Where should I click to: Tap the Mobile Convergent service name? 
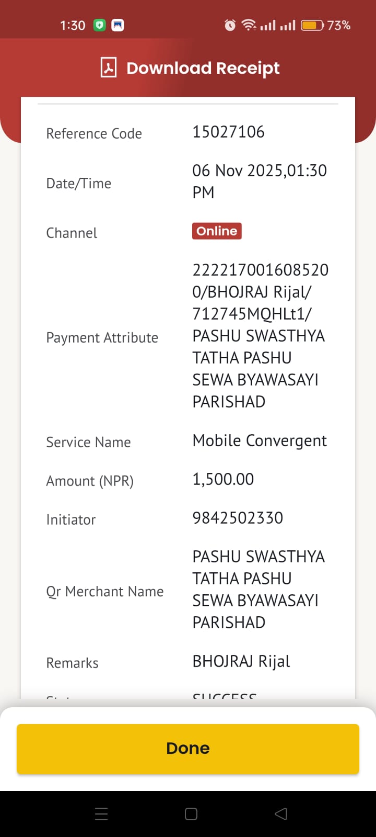point(260,441)
